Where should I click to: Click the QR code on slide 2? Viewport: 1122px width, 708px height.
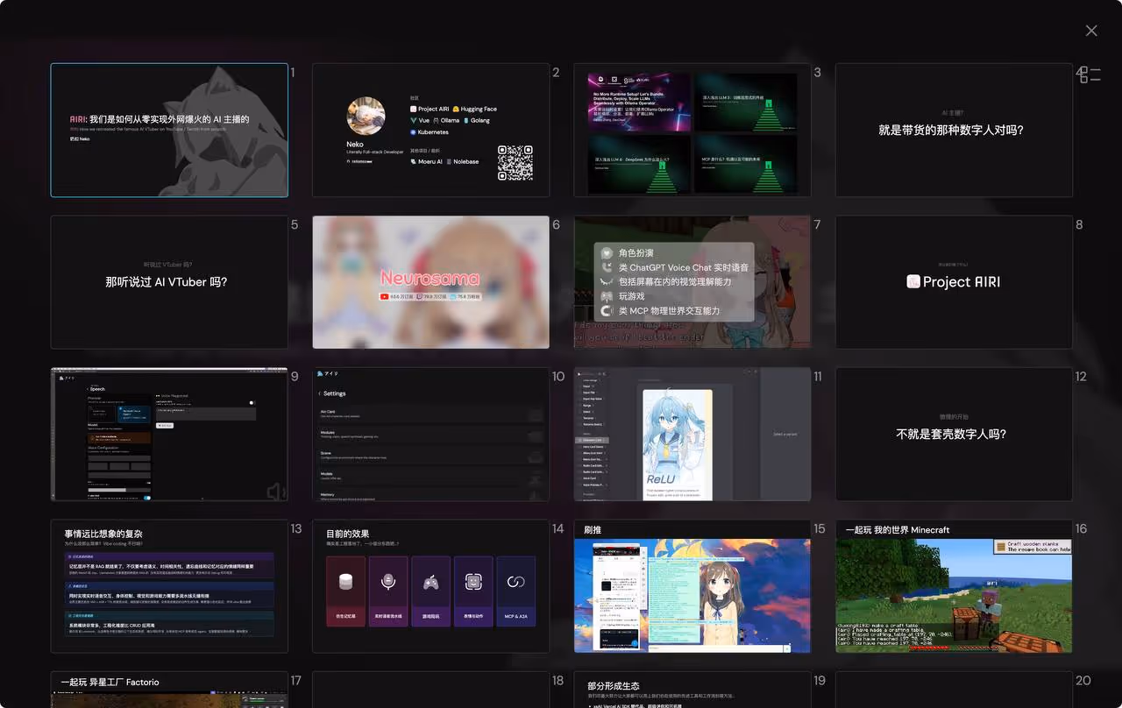515,162
